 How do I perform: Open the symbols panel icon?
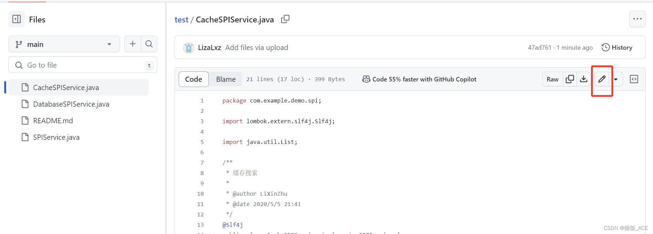[x=634, y=79]
